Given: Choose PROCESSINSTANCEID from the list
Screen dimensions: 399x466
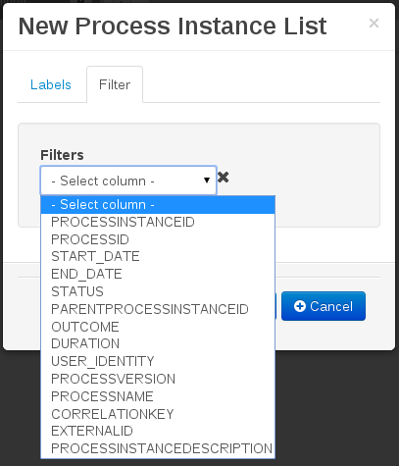Looking at the screenshot, I should coord(158,222).
